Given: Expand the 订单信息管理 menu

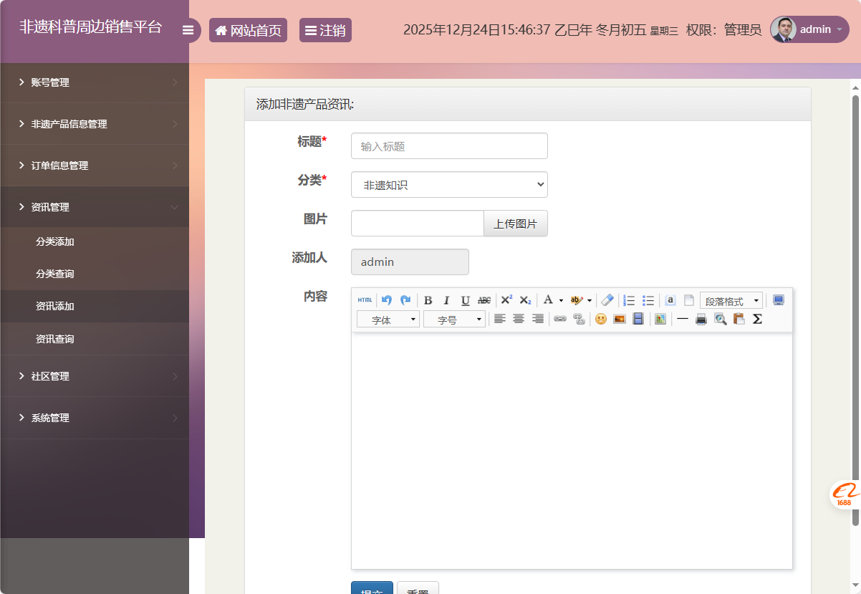Looking at the screenshot, I should point(59,166).
